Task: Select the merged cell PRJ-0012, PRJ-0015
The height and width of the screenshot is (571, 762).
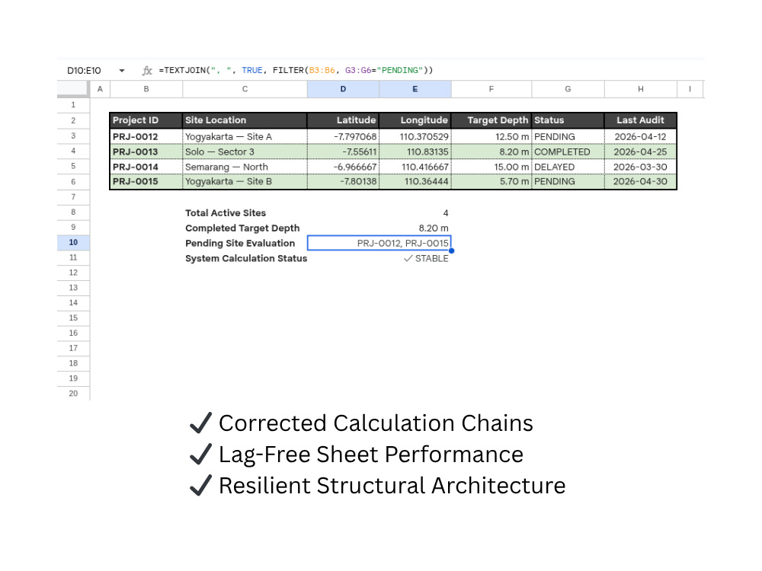Action: pos(379,243)
